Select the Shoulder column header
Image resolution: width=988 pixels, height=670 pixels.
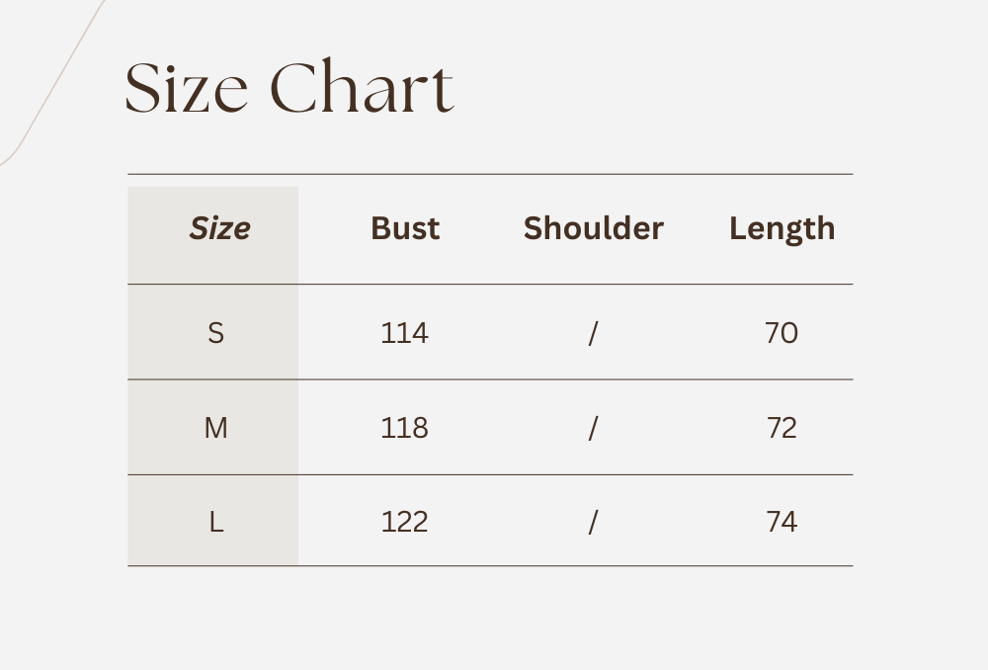tap(593, 228)
